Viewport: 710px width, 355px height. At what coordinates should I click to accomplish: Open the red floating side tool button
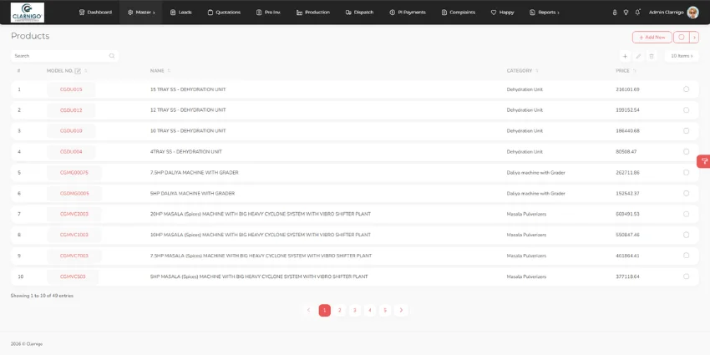[x=703, y=161]
